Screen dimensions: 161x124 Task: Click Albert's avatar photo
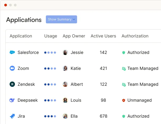click(x=65, y=84)
